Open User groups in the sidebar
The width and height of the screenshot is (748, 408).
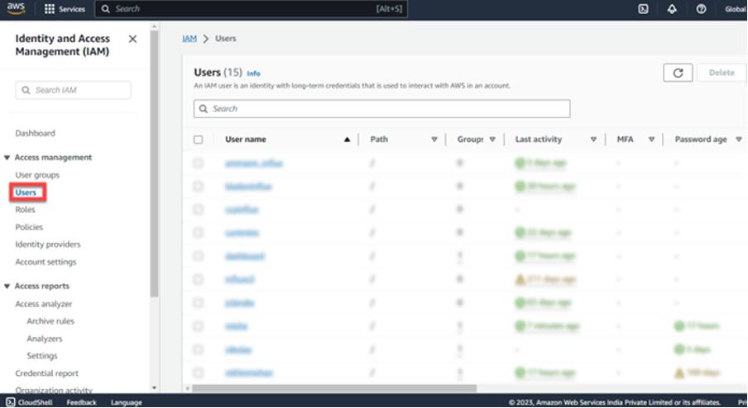37,175
